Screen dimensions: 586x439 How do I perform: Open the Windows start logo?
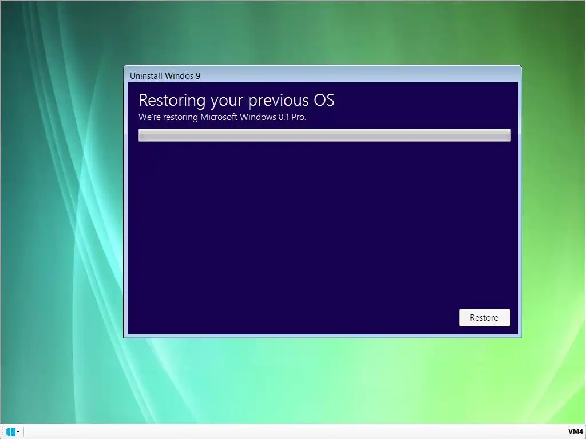point(10,432)
